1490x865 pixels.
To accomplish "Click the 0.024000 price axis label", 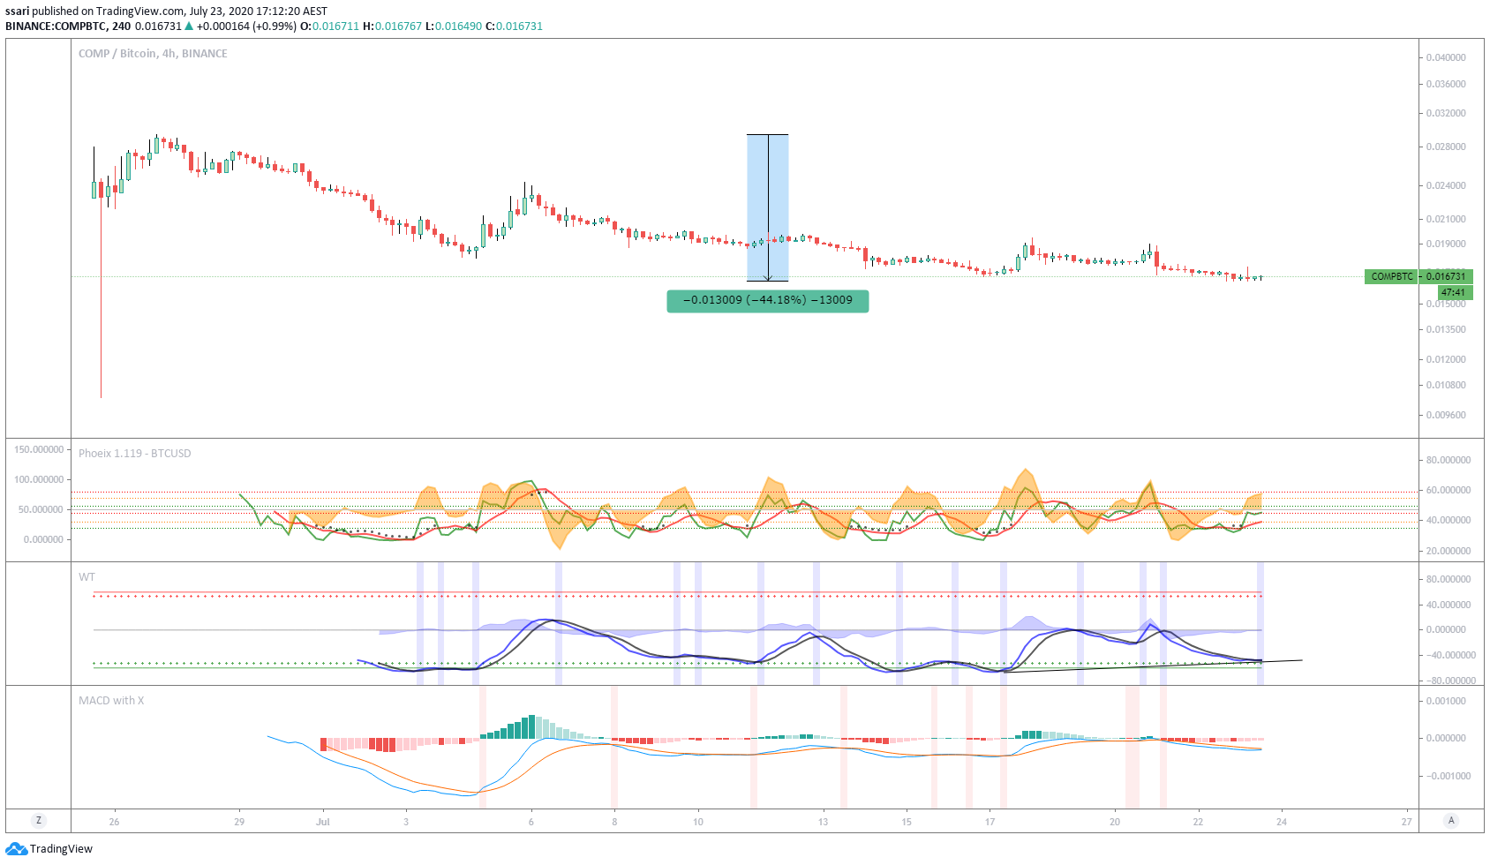I will [1446, 186].
